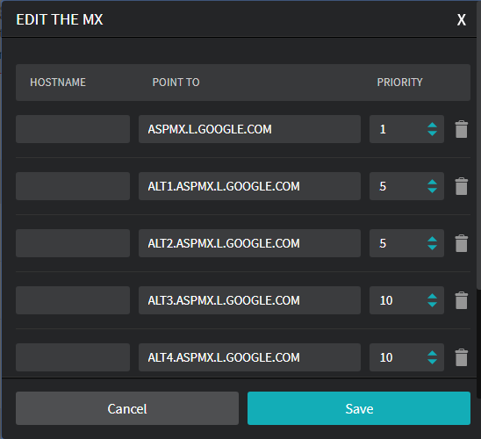Decrease priority of ASPMX.L.GOOGLE.COM with down arrow
The width and height of the screenshot is (481, 439).
(432, 133)
